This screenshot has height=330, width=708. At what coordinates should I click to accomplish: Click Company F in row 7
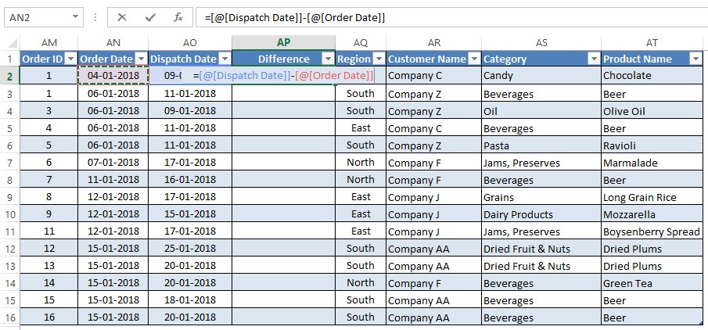(x=434, y=162)
